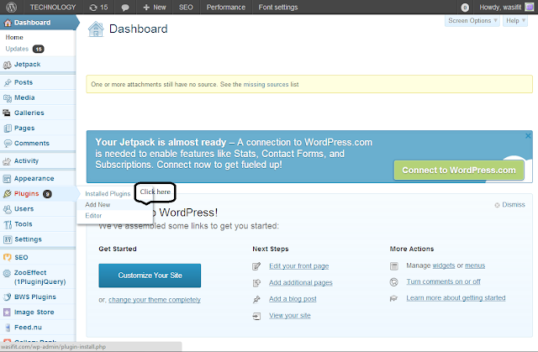
Task: Click the Image Store star icon
Action: coord(7,313)
